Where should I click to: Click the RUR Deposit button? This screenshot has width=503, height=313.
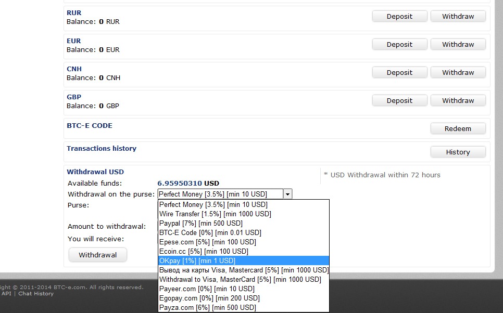click(x=399, y=16)
